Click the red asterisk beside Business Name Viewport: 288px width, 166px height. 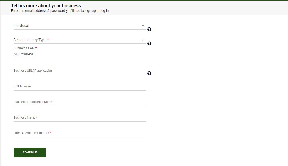tap(37, 118)
